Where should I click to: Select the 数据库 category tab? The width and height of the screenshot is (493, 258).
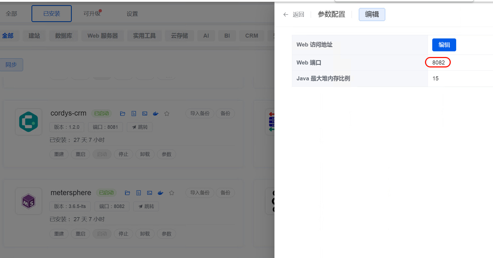(63, 36)
